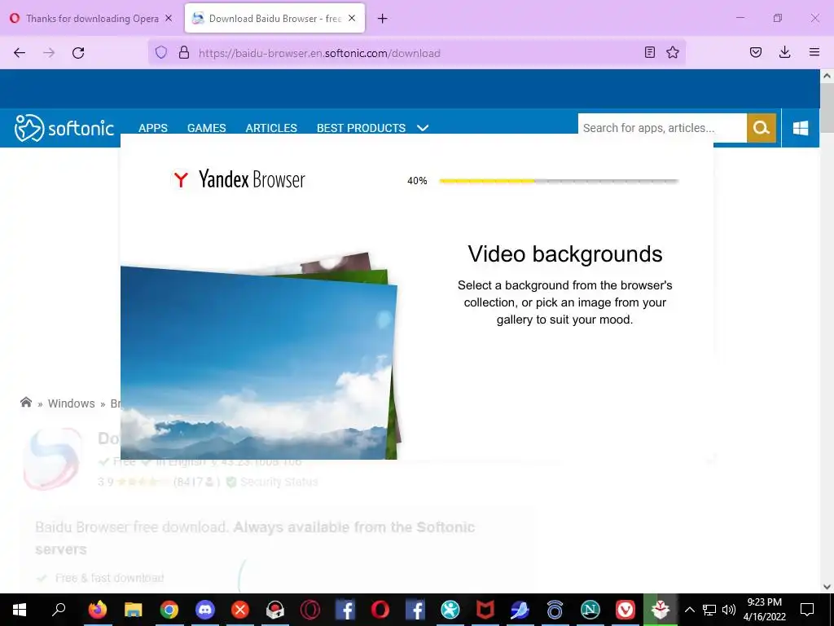The image size is (834, 626).
Task: Open the Windows breadcrumb link
Action: [x=72, y=403]
